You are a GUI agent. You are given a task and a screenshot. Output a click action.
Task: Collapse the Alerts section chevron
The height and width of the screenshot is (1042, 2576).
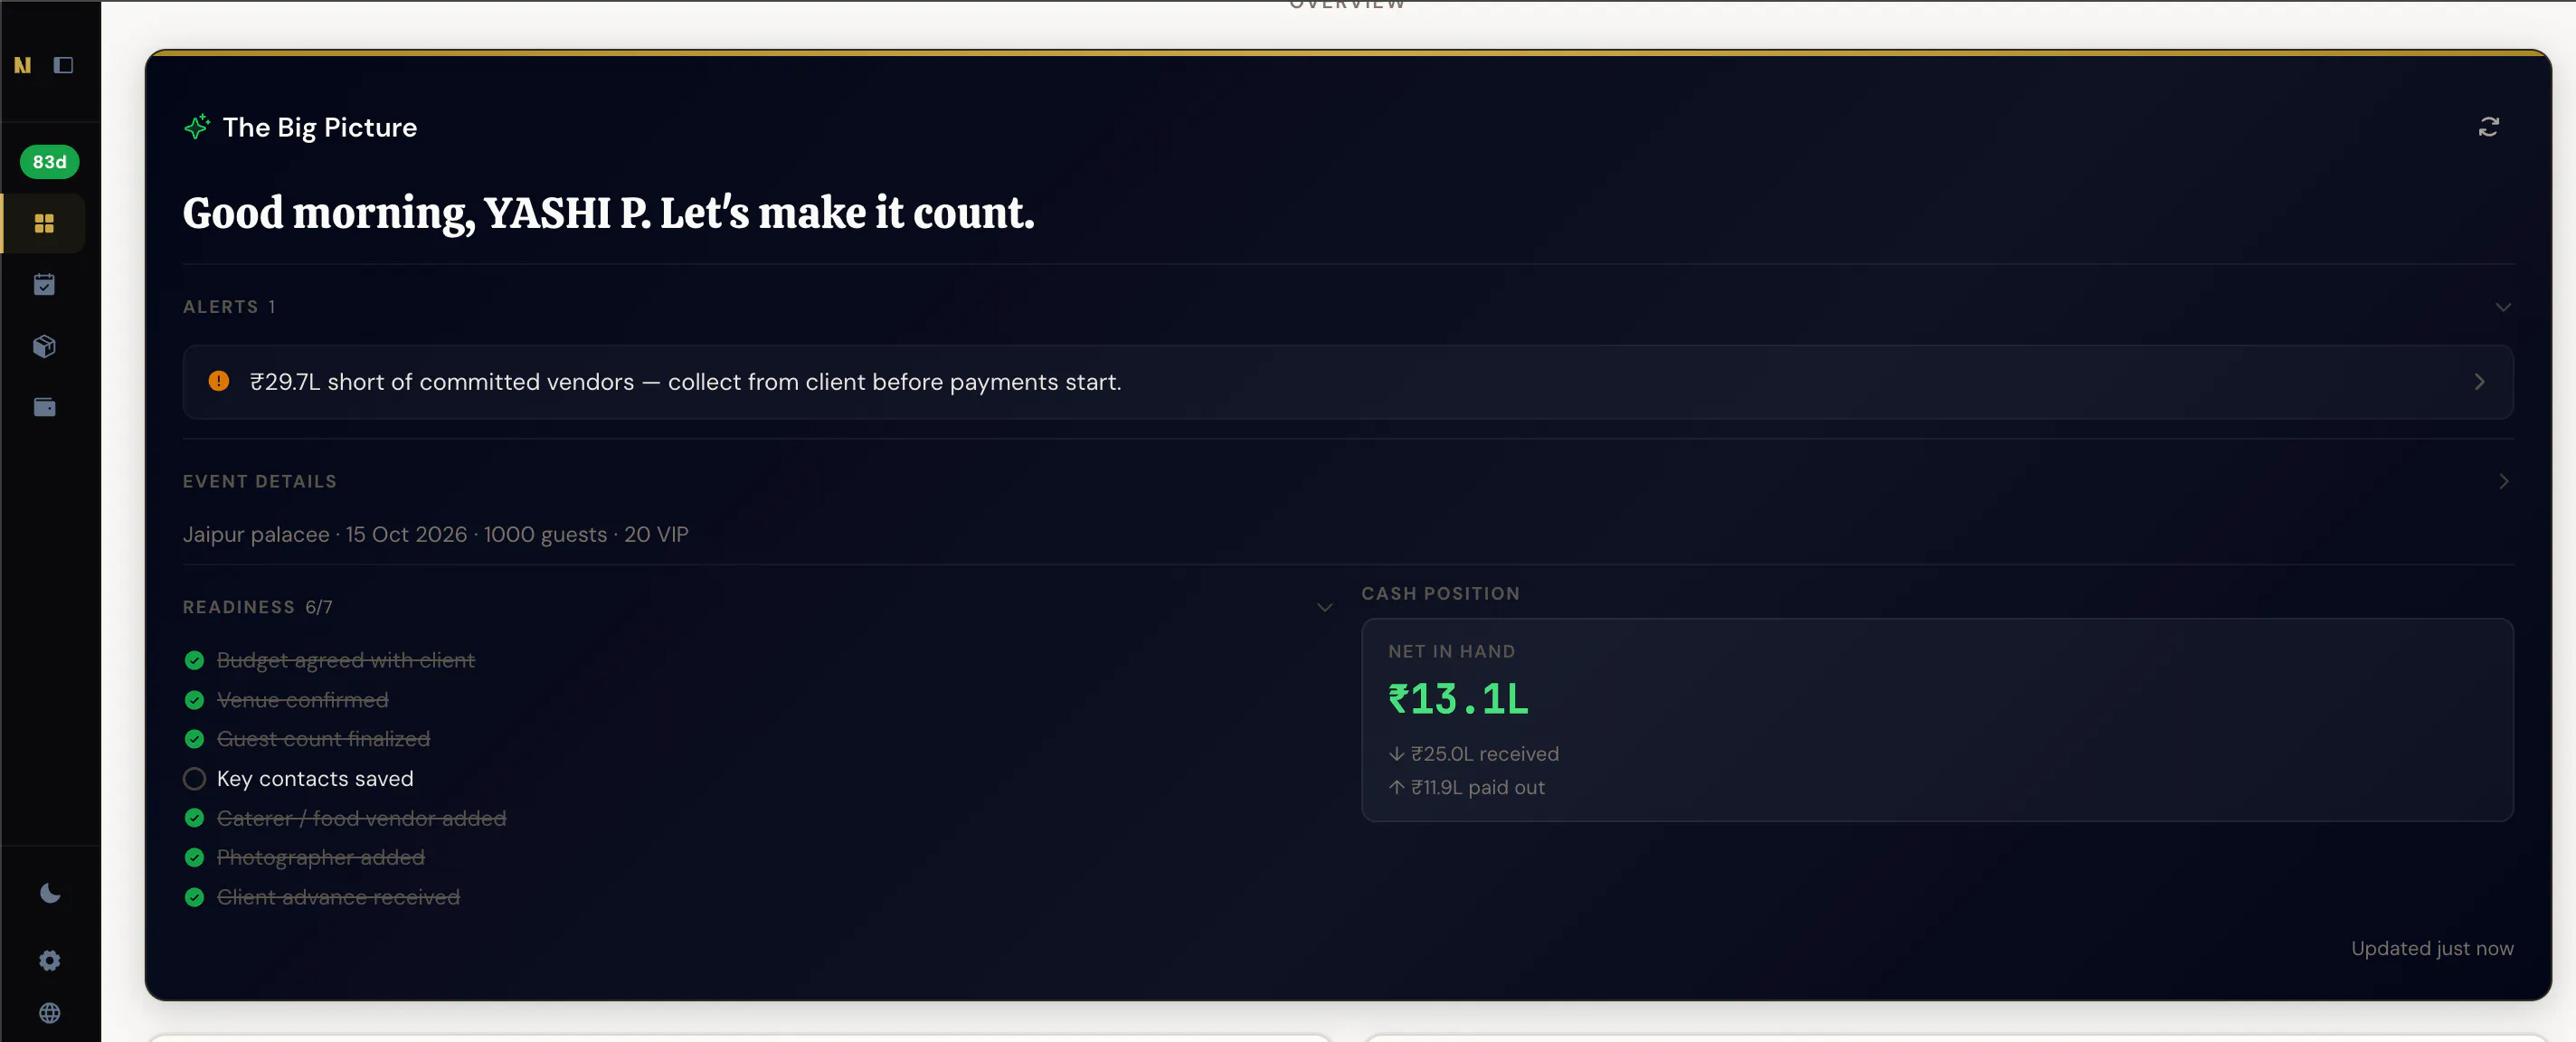(2502, 307)
